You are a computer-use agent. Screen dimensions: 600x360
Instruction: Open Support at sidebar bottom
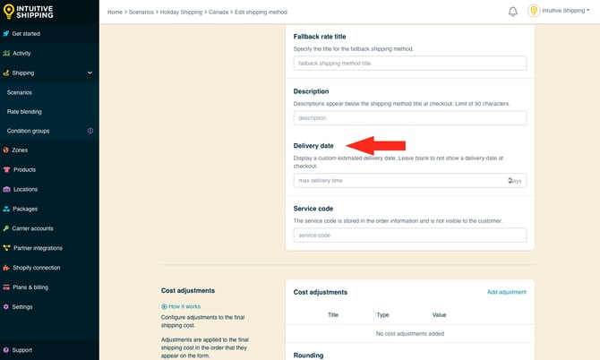coord(21,350)
